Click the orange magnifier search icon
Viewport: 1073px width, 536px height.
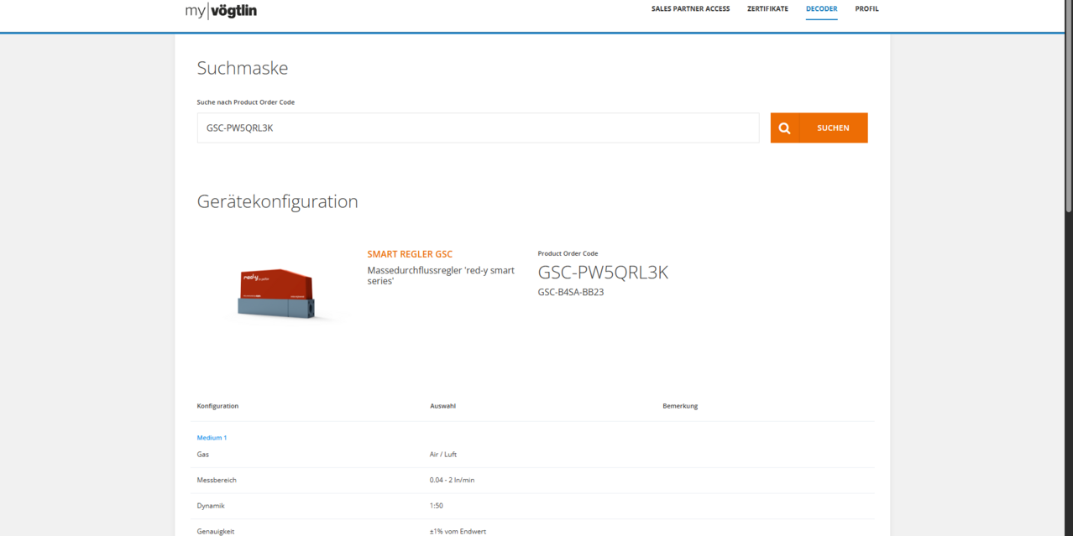point(784,128)
